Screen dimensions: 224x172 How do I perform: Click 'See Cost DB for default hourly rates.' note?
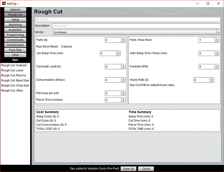coord(152,85)
